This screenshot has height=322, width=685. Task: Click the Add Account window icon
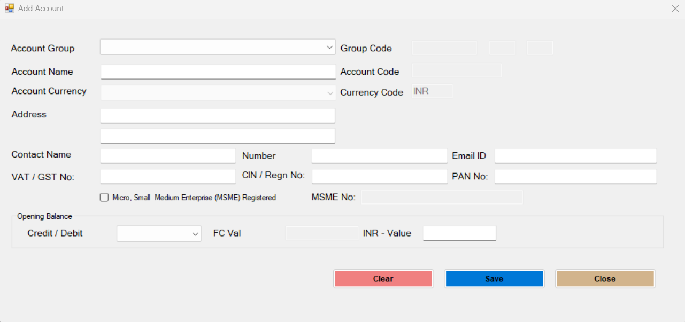(x=9, y=9)
